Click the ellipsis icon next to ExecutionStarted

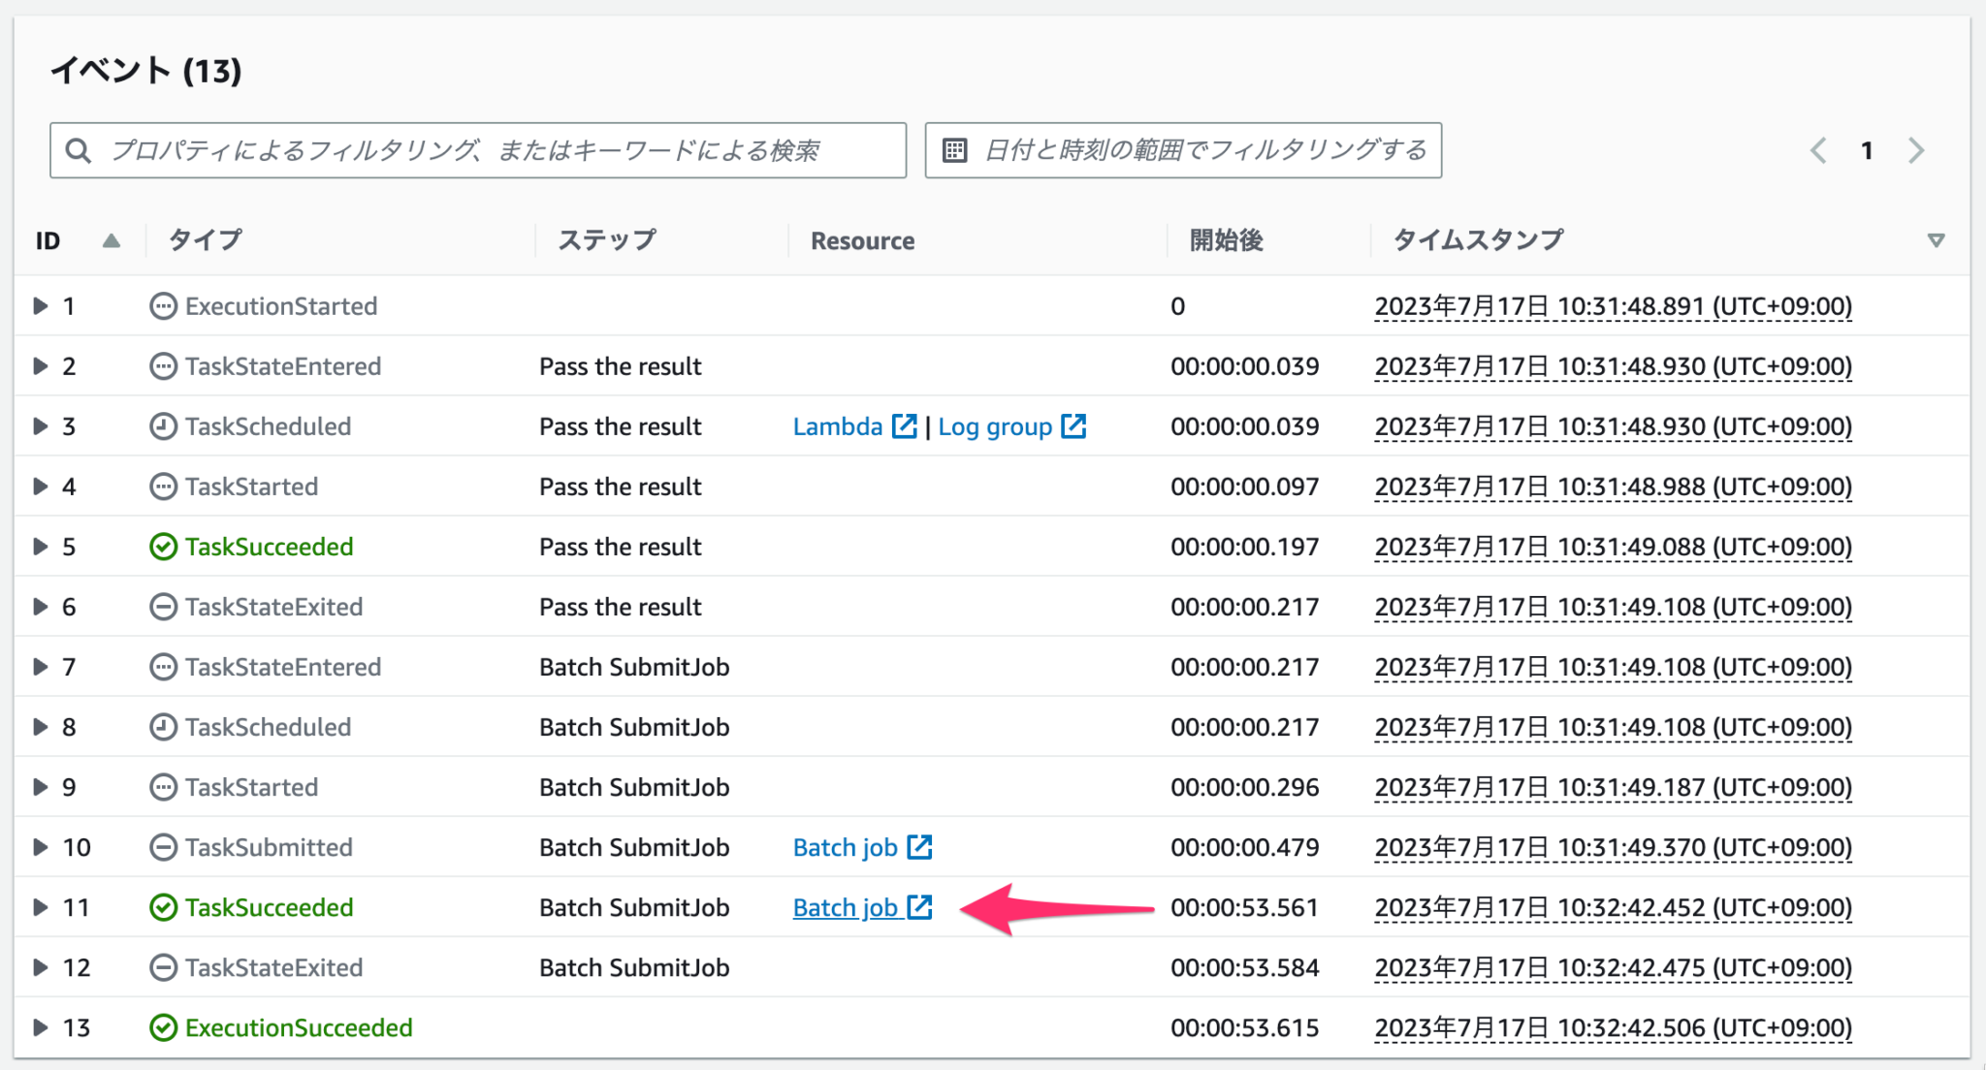click(x=163, y=306)
